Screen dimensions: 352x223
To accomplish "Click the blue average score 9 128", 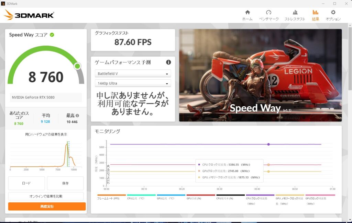I will [45, 121].
